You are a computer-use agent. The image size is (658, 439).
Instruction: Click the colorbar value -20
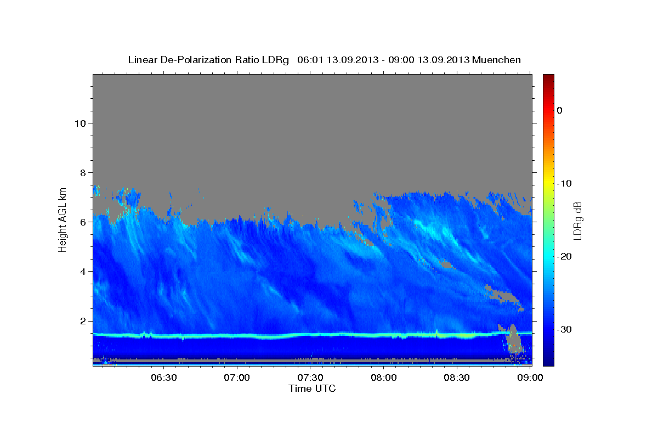pos(564,256)
